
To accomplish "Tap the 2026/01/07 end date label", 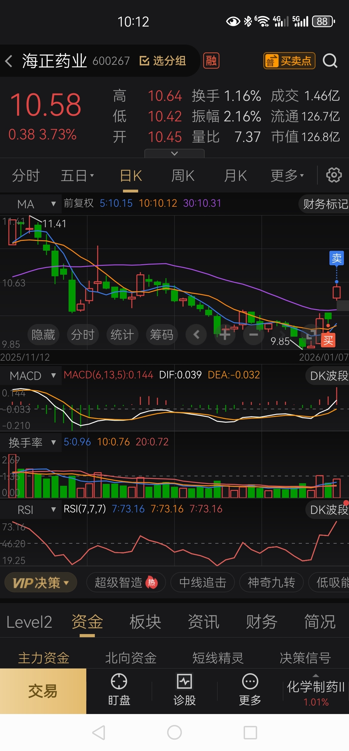I will point(324,357).
